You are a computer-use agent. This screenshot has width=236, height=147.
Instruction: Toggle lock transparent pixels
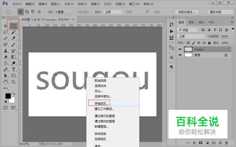(188, 43)
